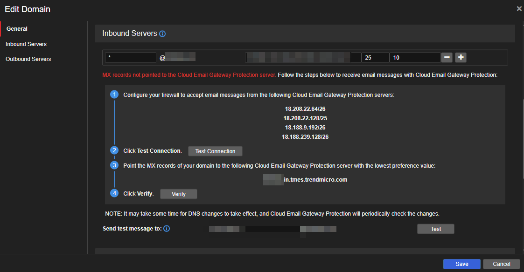The image size is (524, 272).
Task: Close the Edit Domain dialog
Action: [519, 8]
